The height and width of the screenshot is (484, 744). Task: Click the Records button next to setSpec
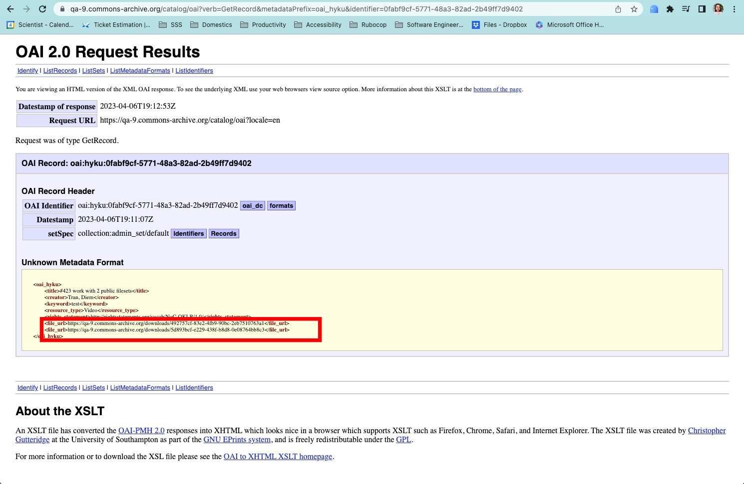pos(224,233)
